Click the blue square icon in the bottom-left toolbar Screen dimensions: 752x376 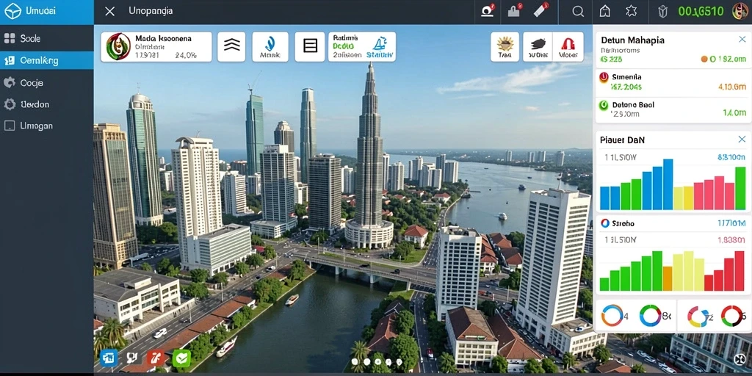pyautogui.click(x=109, y=358)
